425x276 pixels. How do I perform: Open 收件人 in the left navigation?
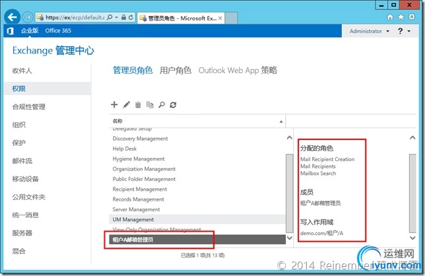point(22,71)
